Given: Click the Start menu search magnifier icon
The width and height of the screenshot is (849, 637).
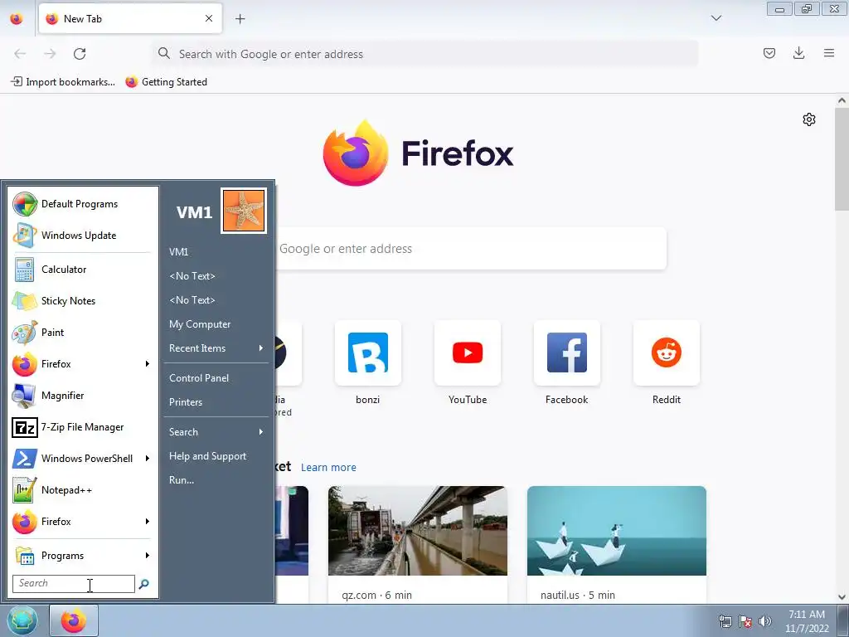Looking at the screenshot, I should point(144,584).
